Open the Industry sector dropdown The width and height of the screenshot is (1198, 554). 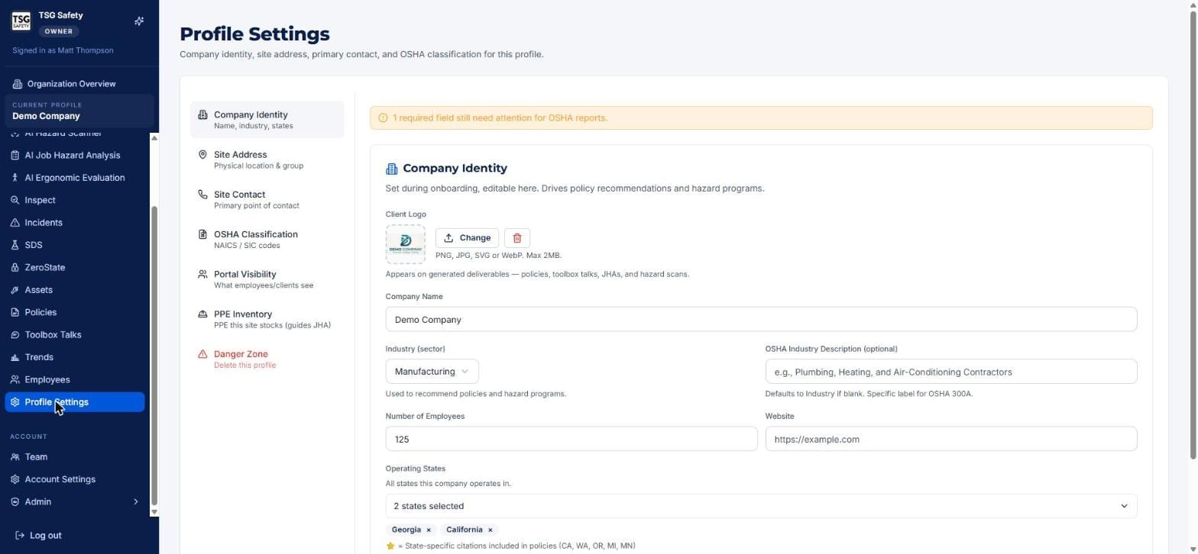pyautogui.click(x=432, y=372)
